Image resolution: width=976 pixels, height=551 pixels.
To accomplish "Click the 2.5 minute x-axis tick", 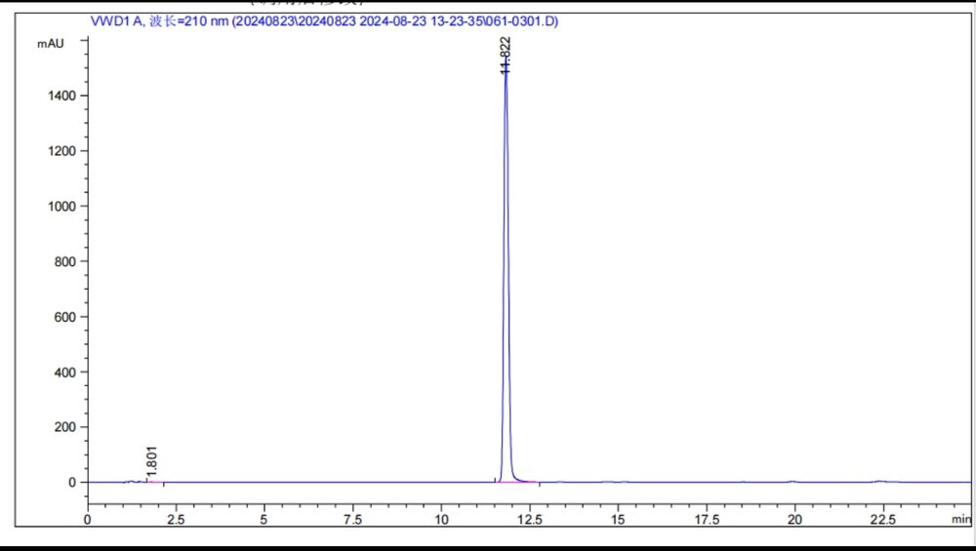I will coord(176,521).
